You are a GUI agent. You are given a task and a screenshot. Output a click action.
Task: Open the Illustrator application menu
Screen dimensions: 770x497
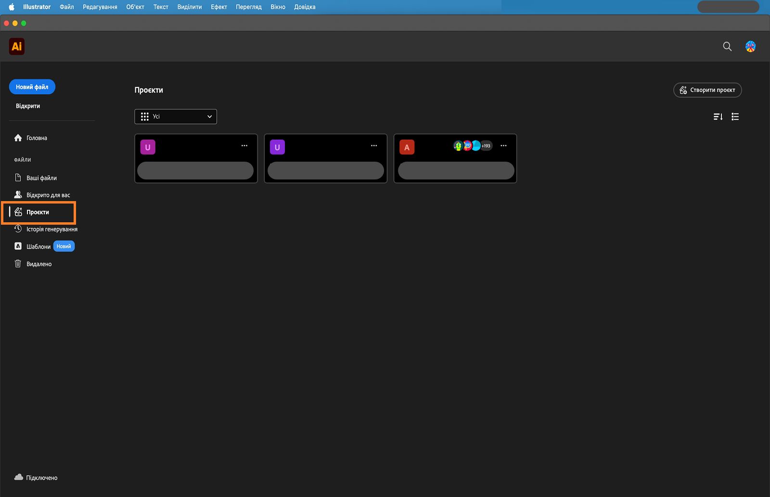[x=37, y=7]
